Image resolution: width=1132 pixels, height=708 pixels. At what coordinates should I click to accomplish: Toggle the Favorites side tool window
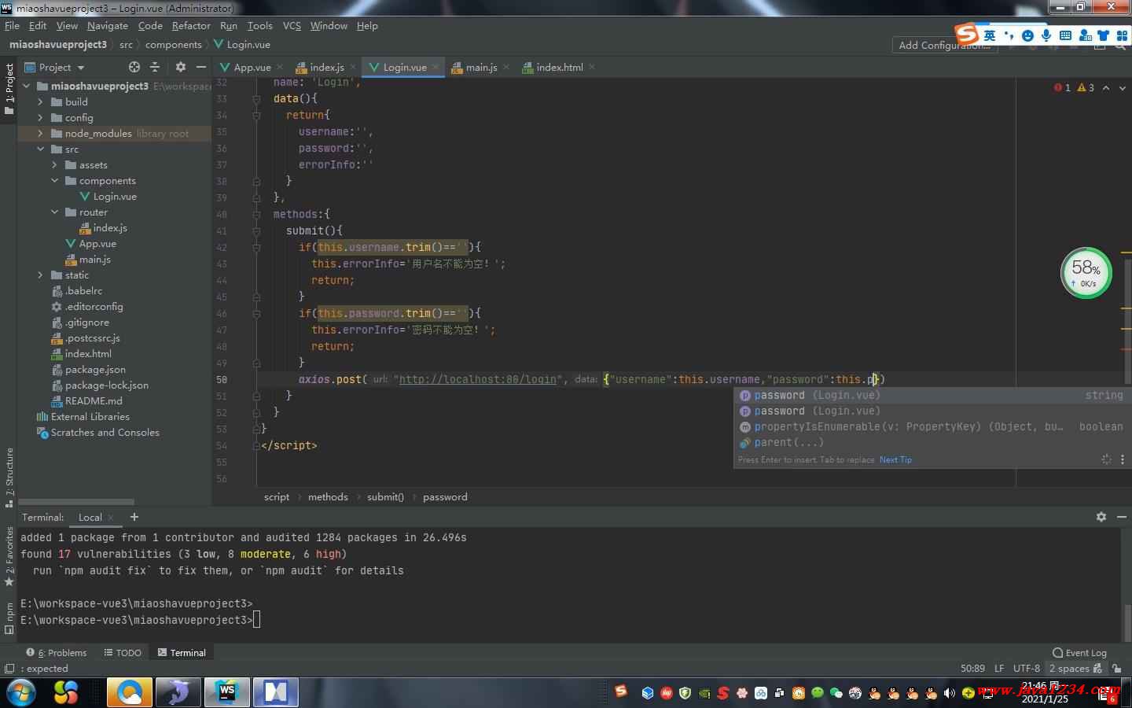(9, 557)
